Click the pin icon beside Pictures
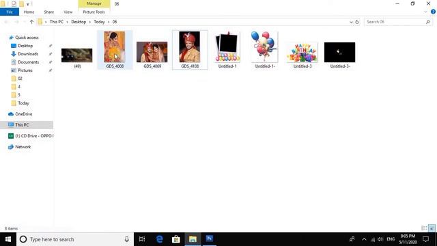This screenshot has height=246, width=437. pos(51,70)
